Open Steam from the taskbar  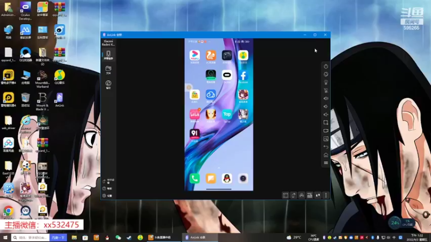click(x=129, y=238)
